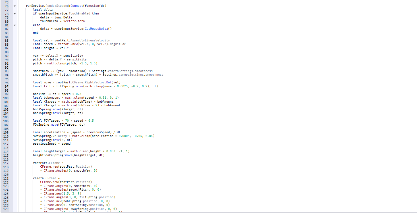Click 'previousSpeed = speed' statement
Viewport: 417px width, 213px height.
[x=52, y=144]
